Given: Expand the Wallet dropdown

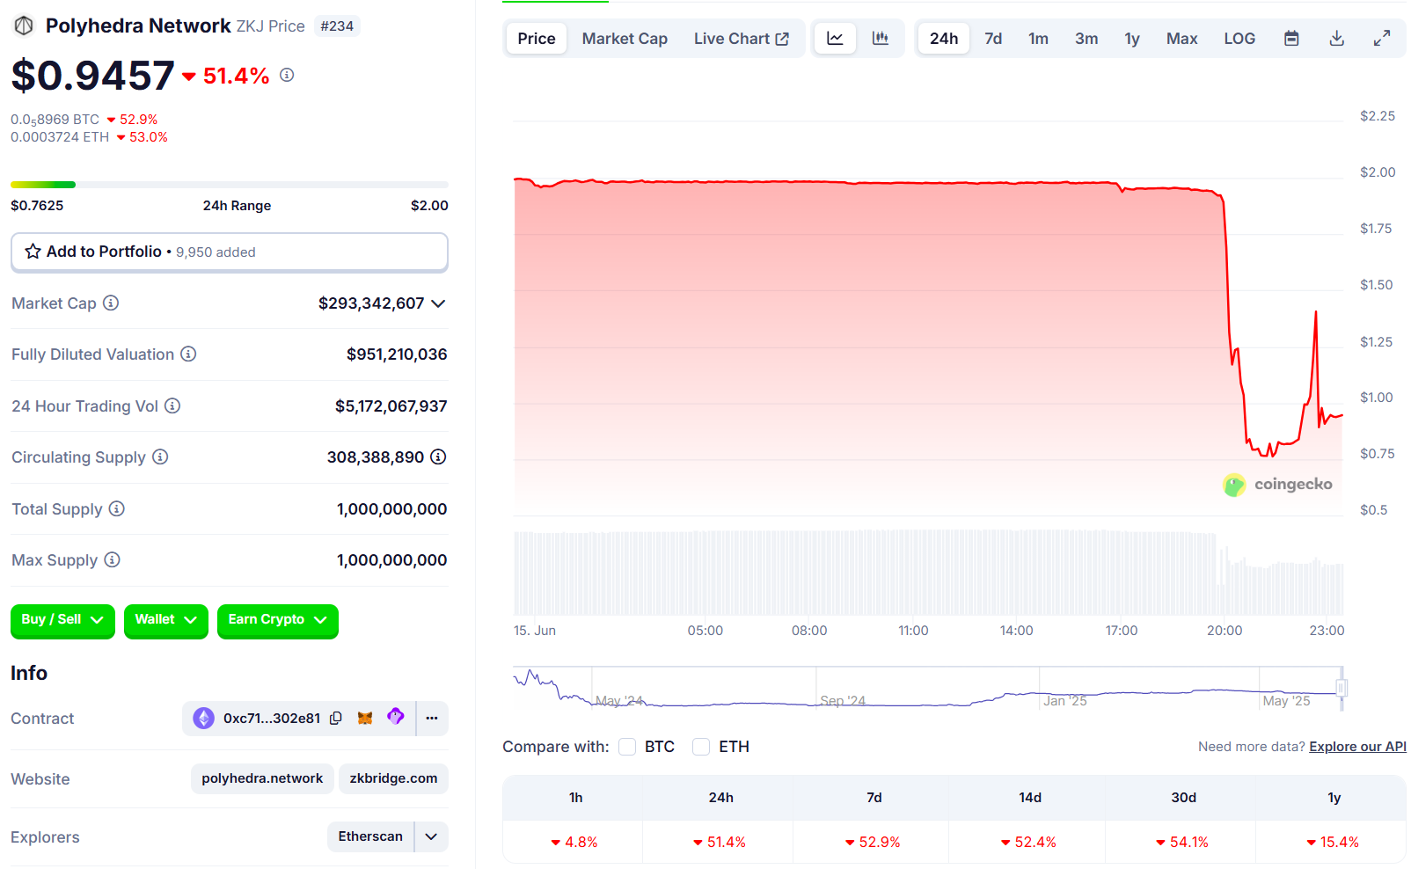Looking at the screenshot, I should 165,620.
